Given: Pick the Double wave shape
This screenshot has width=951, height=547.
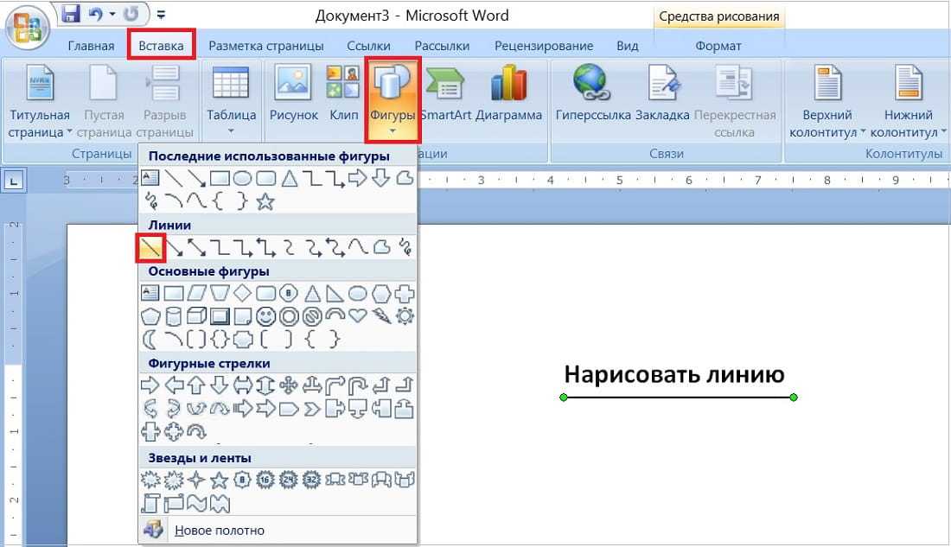Looking at the screenshot, I should coord(220,503).
